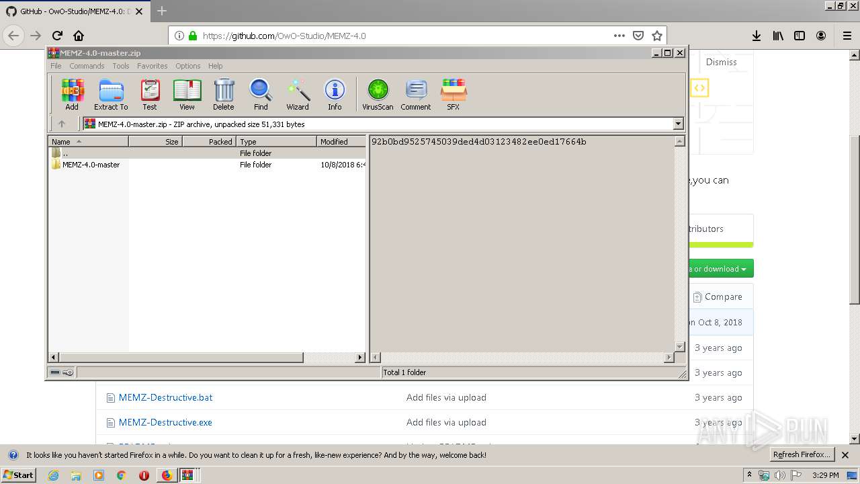Sort by the Size column header
Viewport: 860px width, 484px height.
[x=155, y=141]
